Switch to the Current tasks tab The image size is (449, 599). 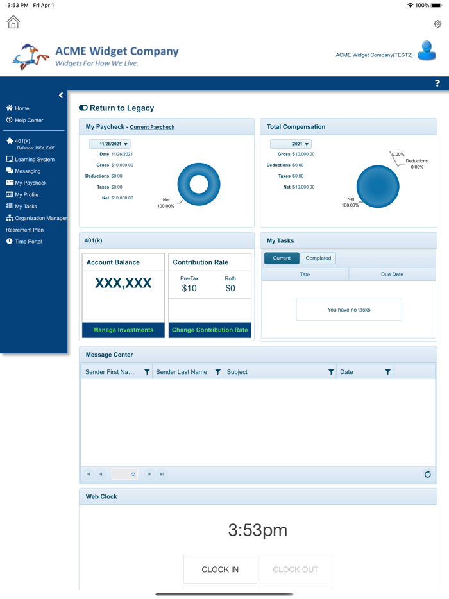tap(282, 258)
